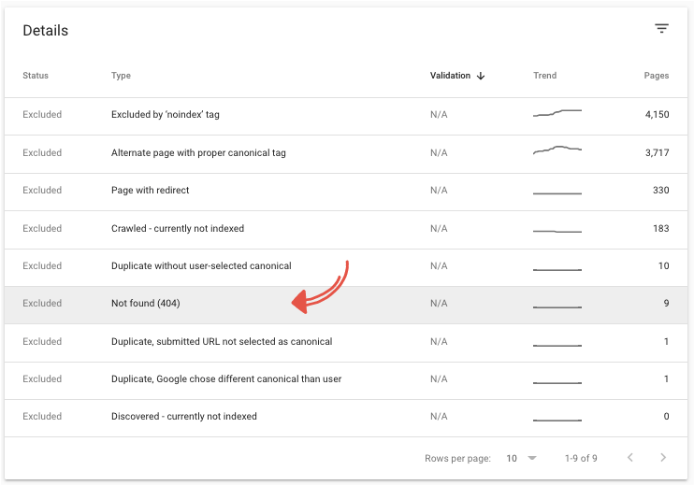Click the Trend column header

coord(544,76)
